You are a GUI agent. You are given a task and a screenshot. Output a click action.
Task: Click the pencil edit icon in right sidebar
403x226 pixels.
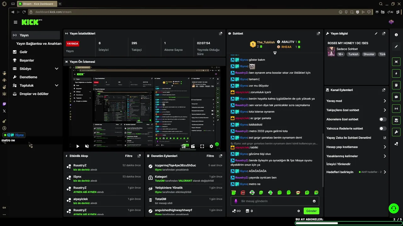(396, 46)
